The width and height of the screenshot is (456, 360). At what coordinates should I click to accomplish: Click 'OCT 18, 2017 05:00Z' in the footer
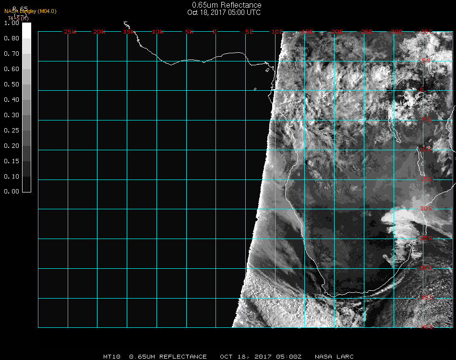[261, 357]
